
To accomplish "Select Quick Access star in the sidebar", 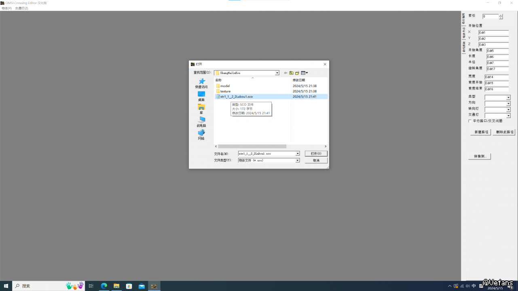I will (201, 82).
